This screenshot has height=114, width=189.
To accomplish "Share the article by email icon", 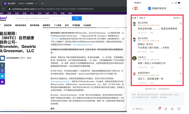I will click(x=2, y=82).
